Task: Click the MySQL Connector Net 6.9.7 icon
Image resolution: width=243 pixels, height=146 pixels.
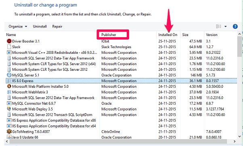Action: tap(9, 103)
